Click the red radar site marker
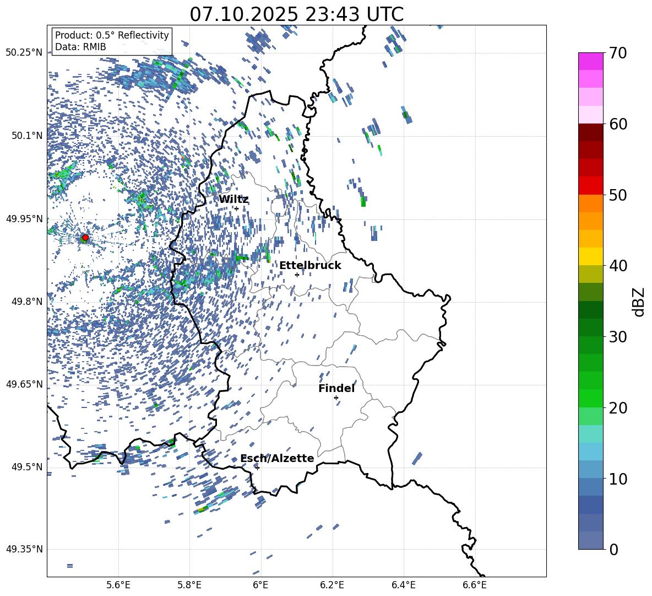This screenshot has height=596, width=652. tap(85, 237)
